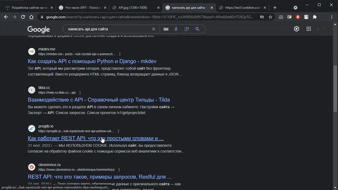Open more options for tilda.cc result
Screen dimensions: 338x190
(80, 93)
